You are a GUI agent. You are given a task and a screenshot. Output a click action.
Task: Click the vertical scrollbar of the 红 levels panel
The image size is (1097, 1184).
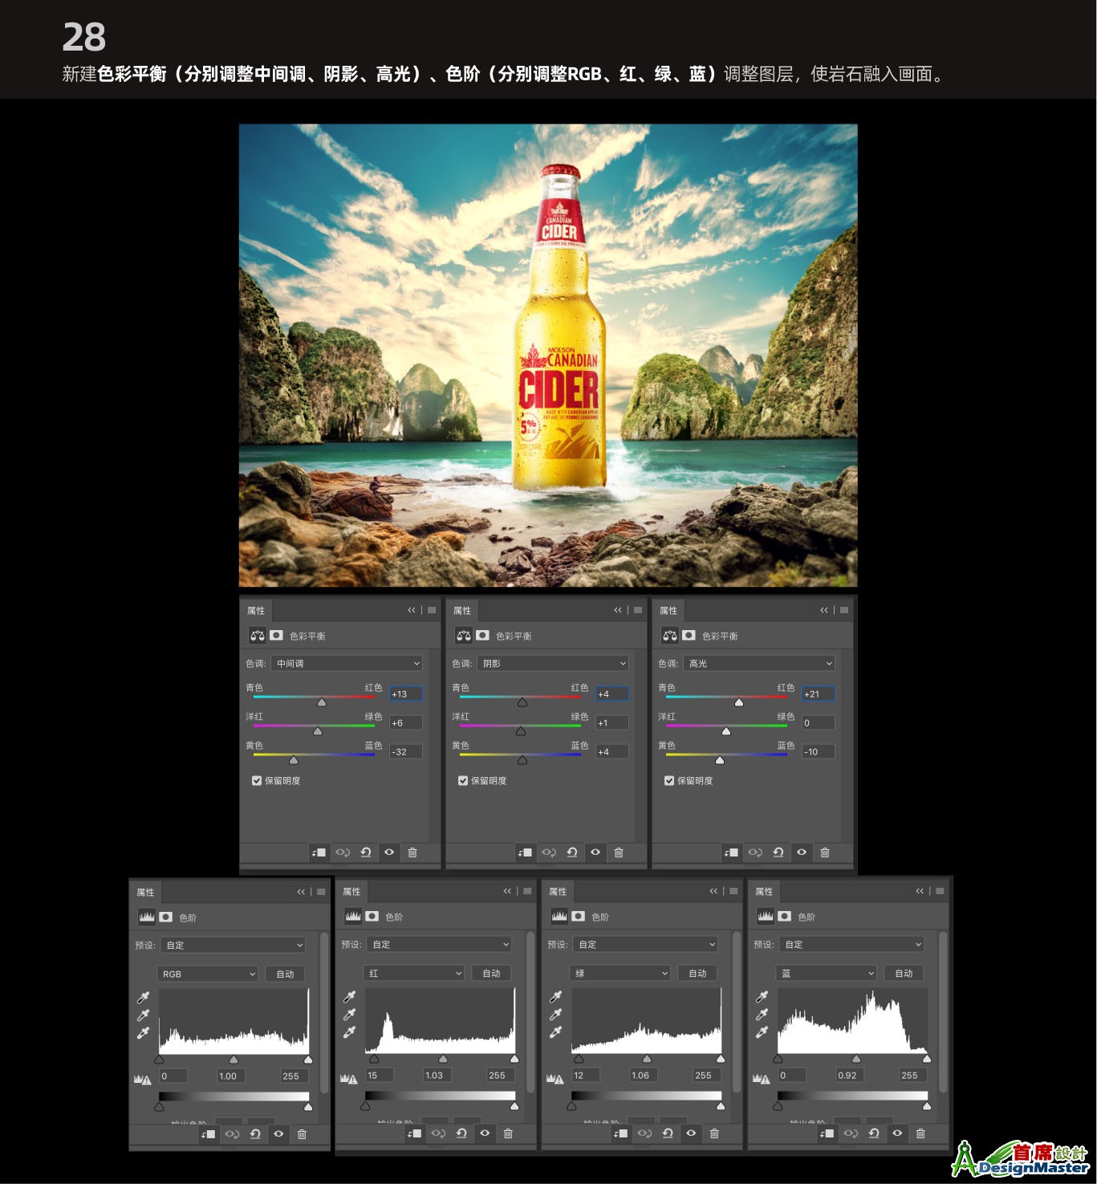point(530,1011)
